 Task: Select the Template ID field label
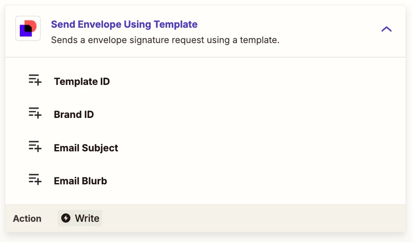[x=81, y=81]
